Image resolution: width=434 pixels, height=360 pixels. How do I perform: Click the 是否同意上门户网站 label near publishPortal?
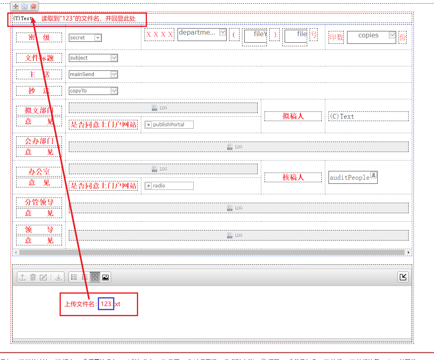point(103,125)
